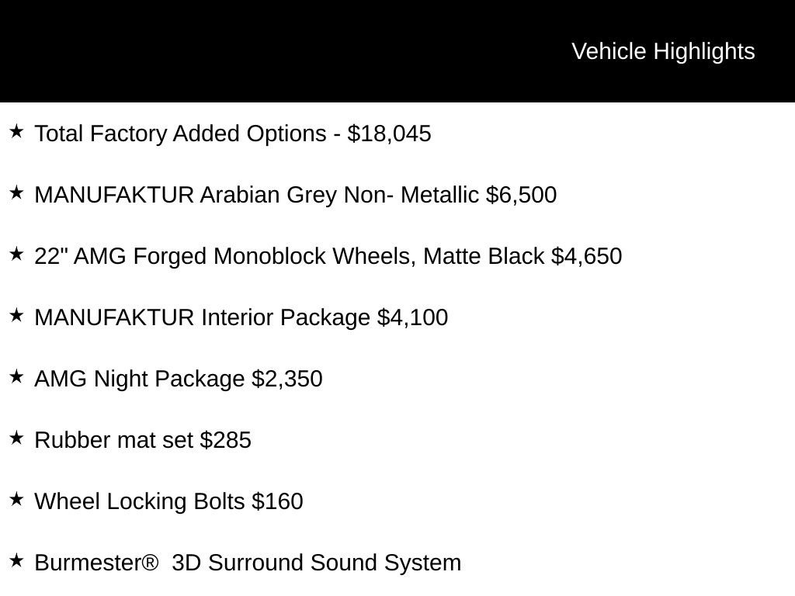Screen dimensions: 795x596
Task: Select the AMG Forged Monoblock Wheels entry
Action: pos(328,256)
